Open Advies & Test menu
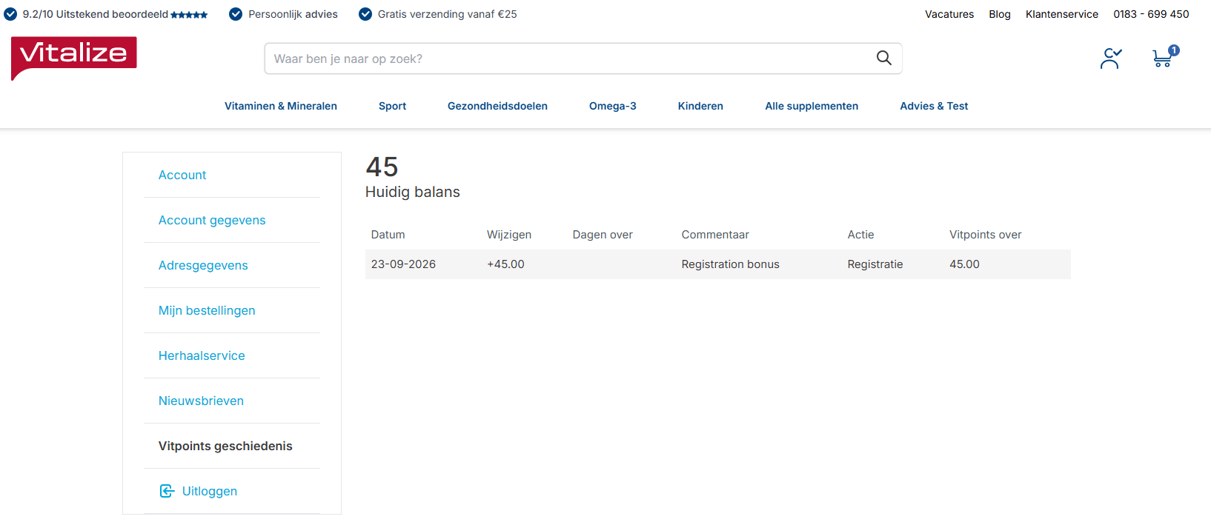The image size is (1211, 525). [934, 106]
